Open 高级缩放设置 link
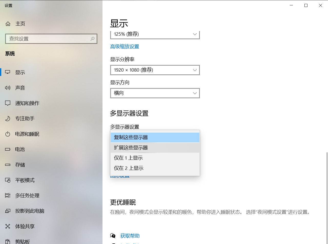 (125, 46)
